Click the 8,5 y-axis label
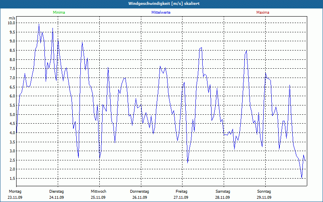Viewport: 323px width, 202px height. 13,50
